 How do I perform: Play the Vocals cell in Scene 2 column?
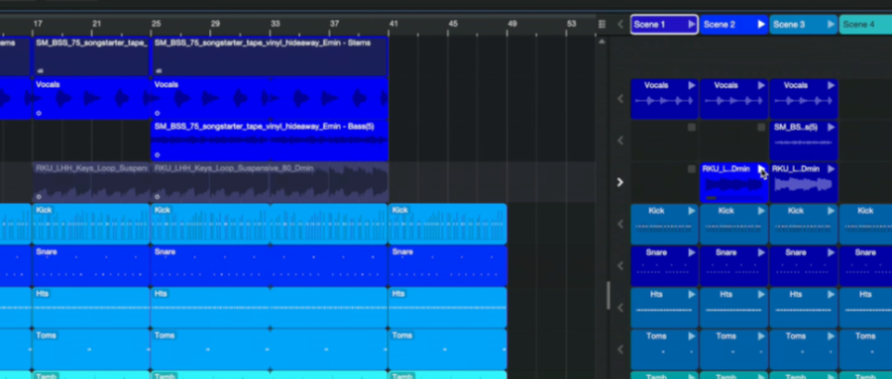point(761,86)
